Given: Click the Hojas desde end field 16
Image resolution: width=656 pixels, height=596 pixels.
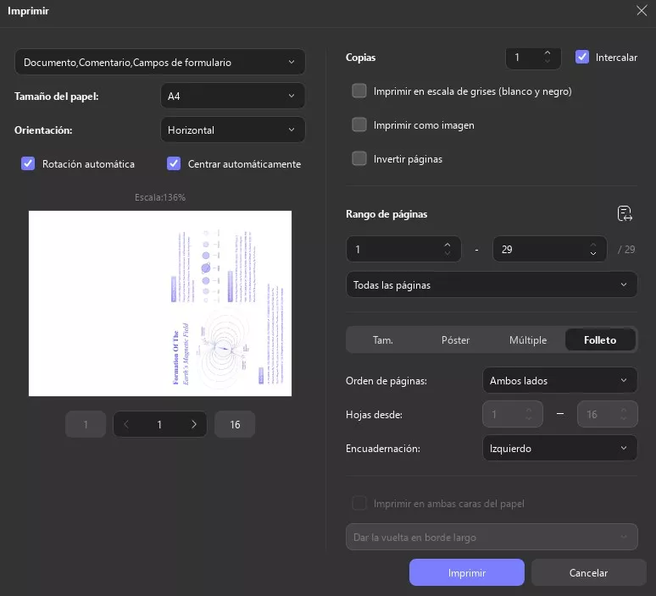Looking at the screenshot, I should click(607, 414).
